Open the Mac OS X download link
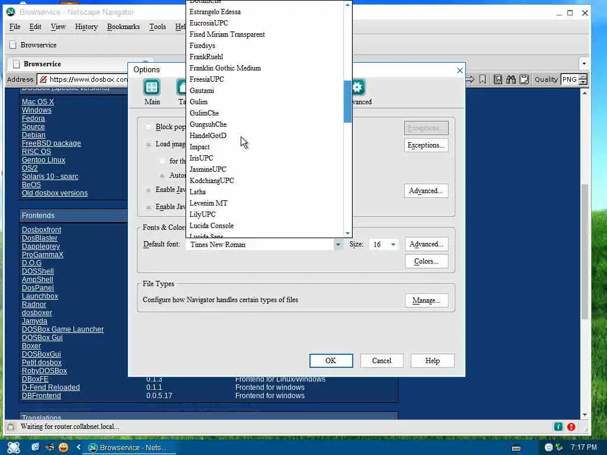 coord(37,102)
